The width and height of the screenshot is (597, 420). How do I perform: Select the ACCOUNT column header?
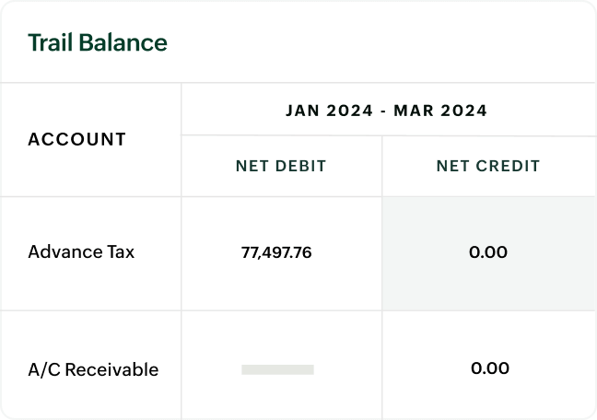click(77, 140)
